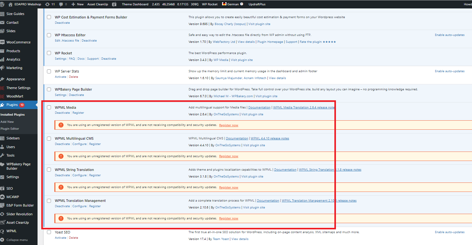
Task: Deactivate the WP Cost Estimation plugin
Action: click(x=62, y=23)
